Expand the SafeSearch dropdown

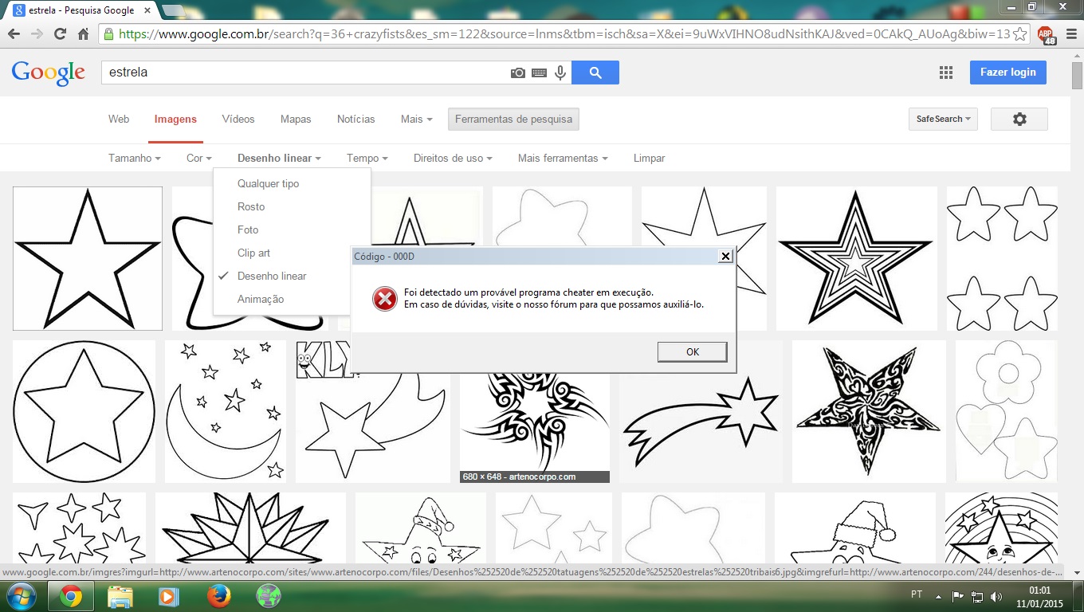tap(944, 119)
